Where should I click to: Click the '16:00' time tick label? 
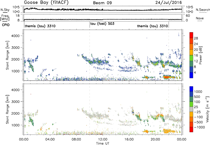click(129, 140)
